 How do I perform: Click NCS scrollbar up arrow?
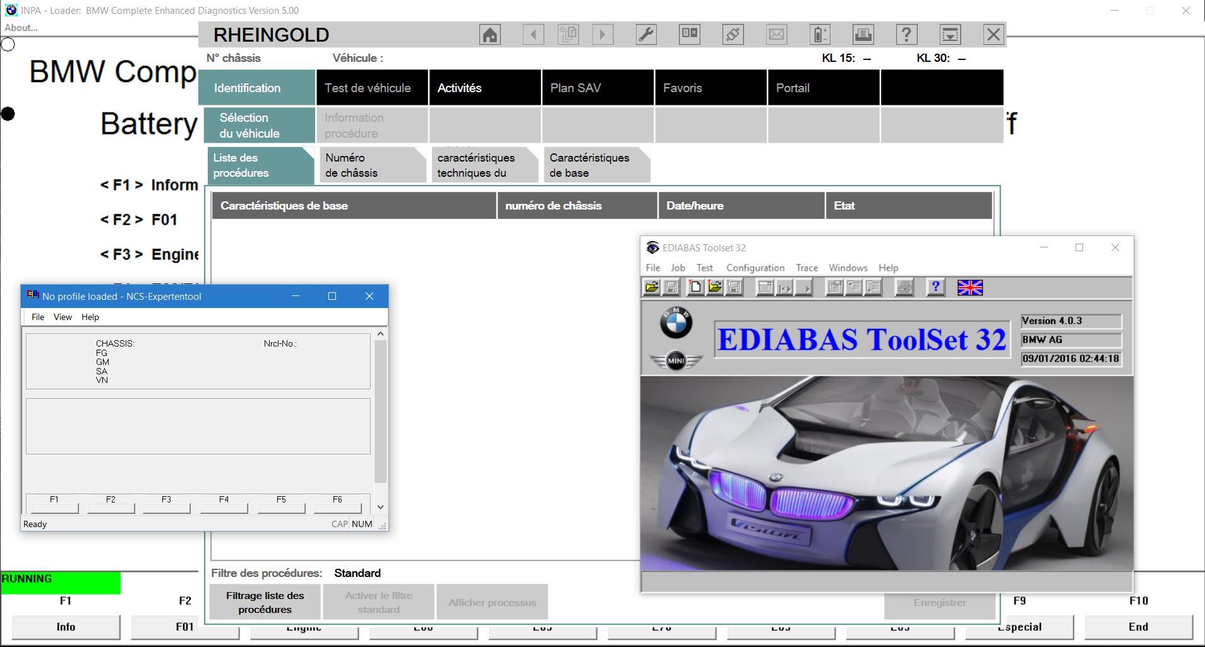tap(380, 333)
